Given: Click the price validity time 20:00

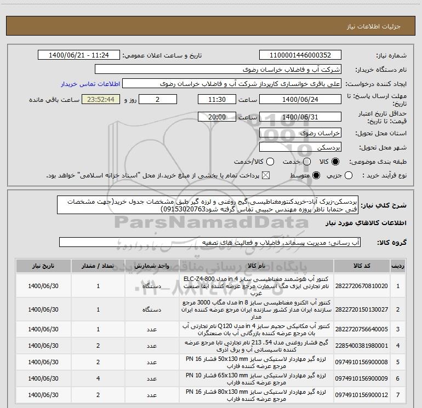Looking at the screenshot, I should pos(217,117).
